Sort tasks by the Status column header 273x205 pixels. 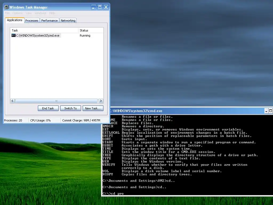[x=91, y=30]
